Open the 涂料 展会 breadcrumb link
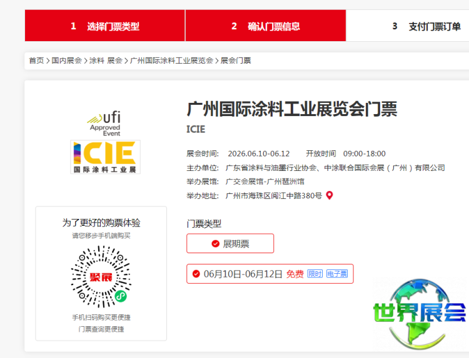469x358 pixels. [x=106, y=60]
